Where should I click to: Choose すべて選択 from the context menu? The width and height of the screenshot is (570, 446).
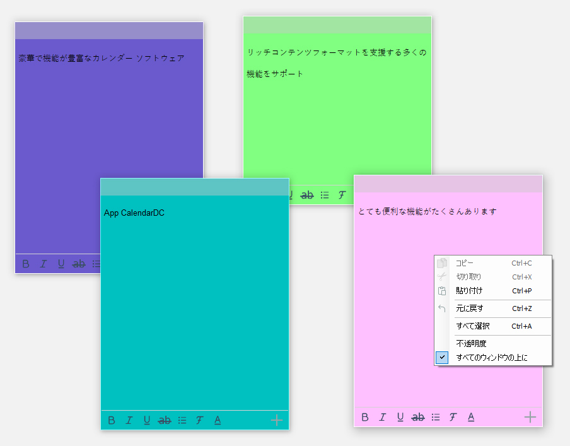click(493, 326)
